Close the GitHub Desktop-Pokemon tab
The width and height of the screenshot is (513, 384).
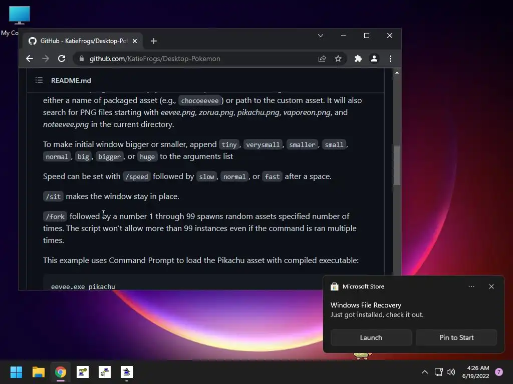point(135,41)
